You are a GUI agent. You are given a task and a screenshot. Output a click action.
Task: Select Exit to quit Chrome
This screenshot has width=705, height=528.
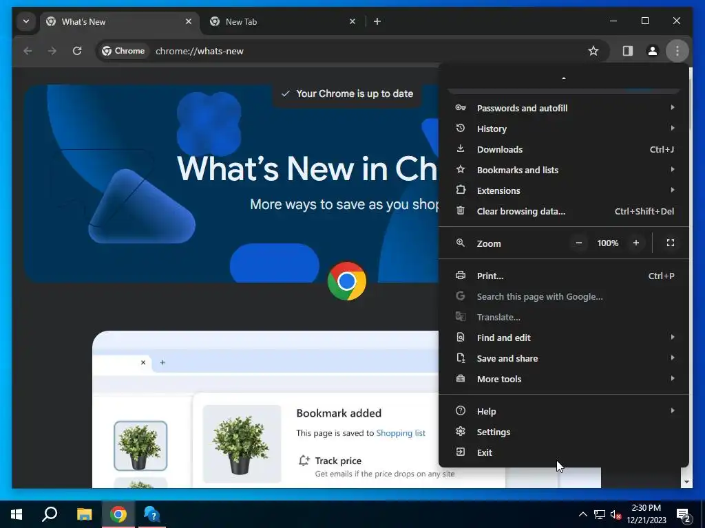pos(564,453)
